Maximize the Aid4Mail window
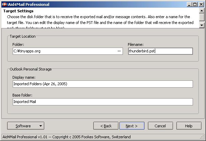The height and width of the screenshot is (141, 206). tap(195, 4)
